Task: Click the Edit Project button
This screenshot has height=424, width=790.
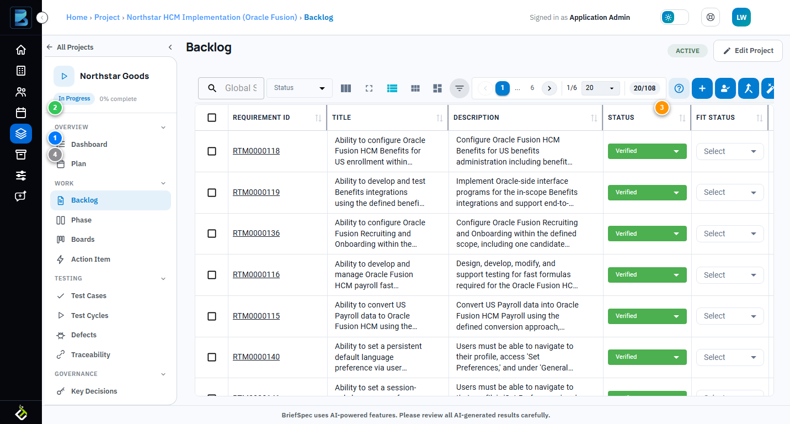Action: 748,51
